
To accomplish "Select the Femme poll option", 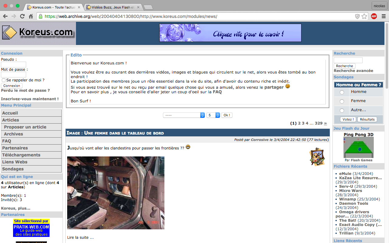I will [x=342, y=101].
